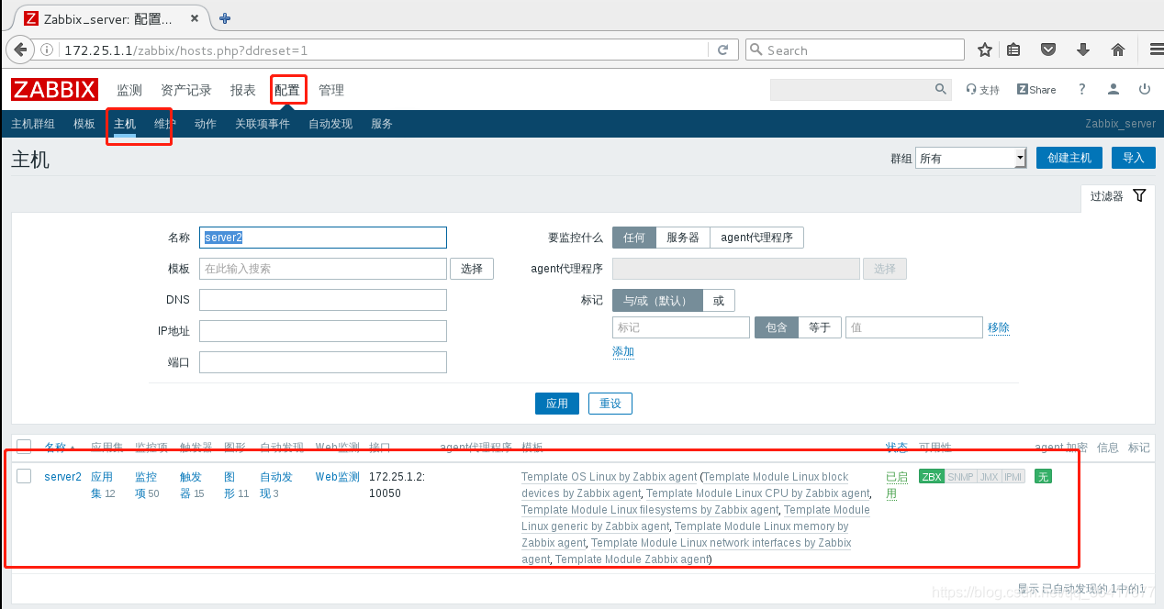The height and width of the screenshot is (609, 1164).
Task: Open the 管理 menu
Action: point(331,90)
